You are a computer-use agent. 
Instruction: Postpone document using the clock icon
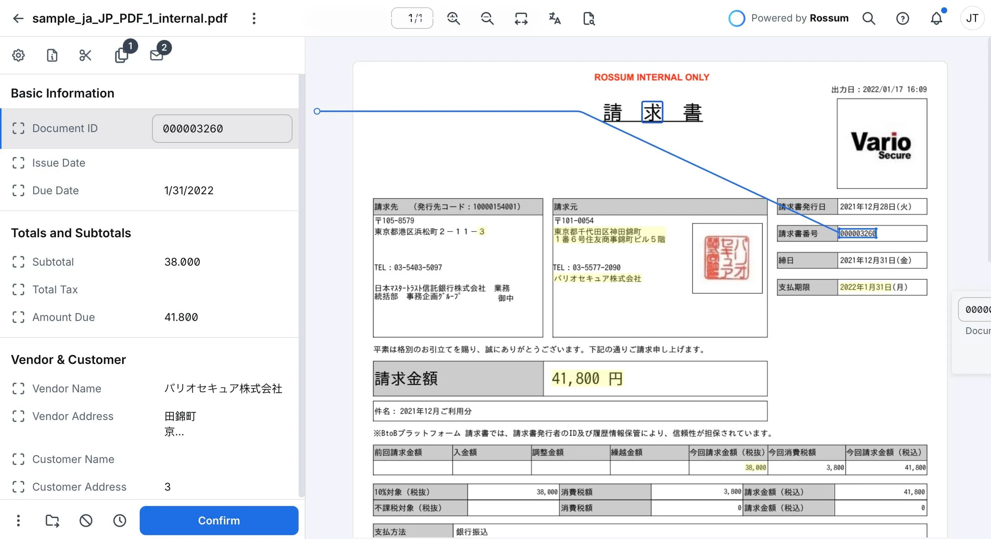[x=119, y=521]
